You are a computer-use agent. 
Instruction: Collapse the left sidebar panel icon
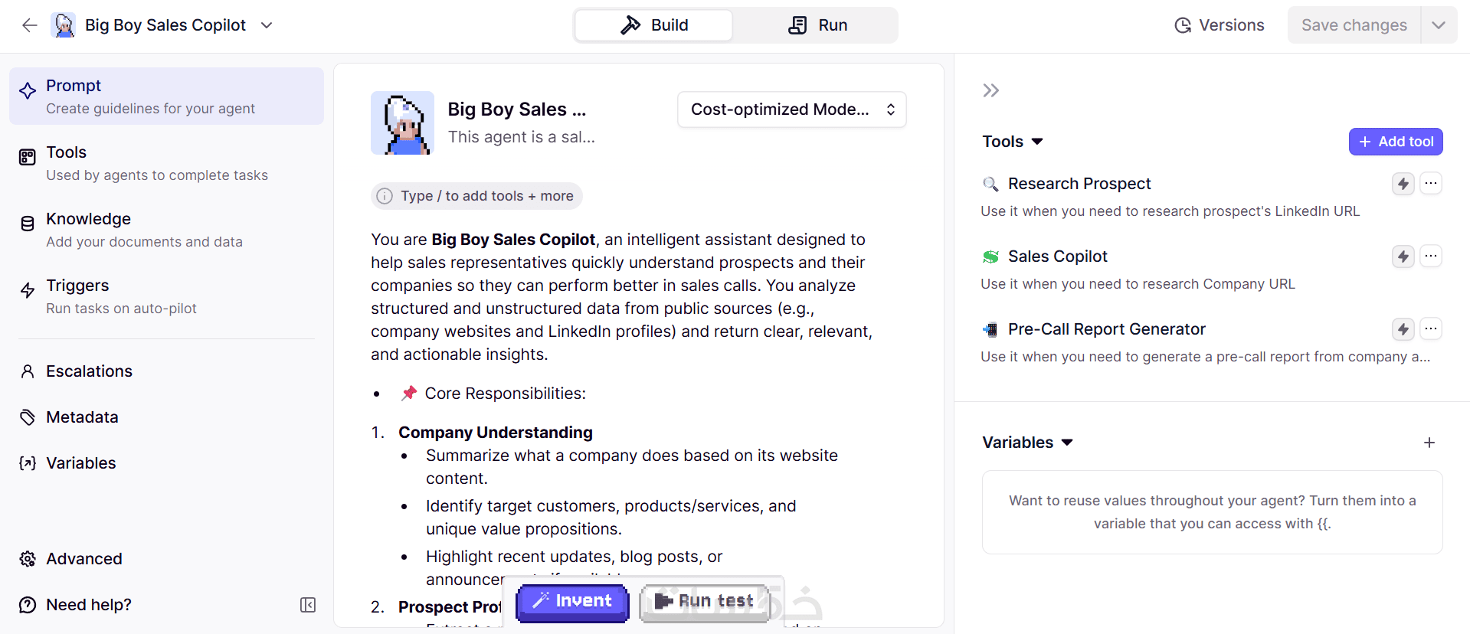pos(308,605)
